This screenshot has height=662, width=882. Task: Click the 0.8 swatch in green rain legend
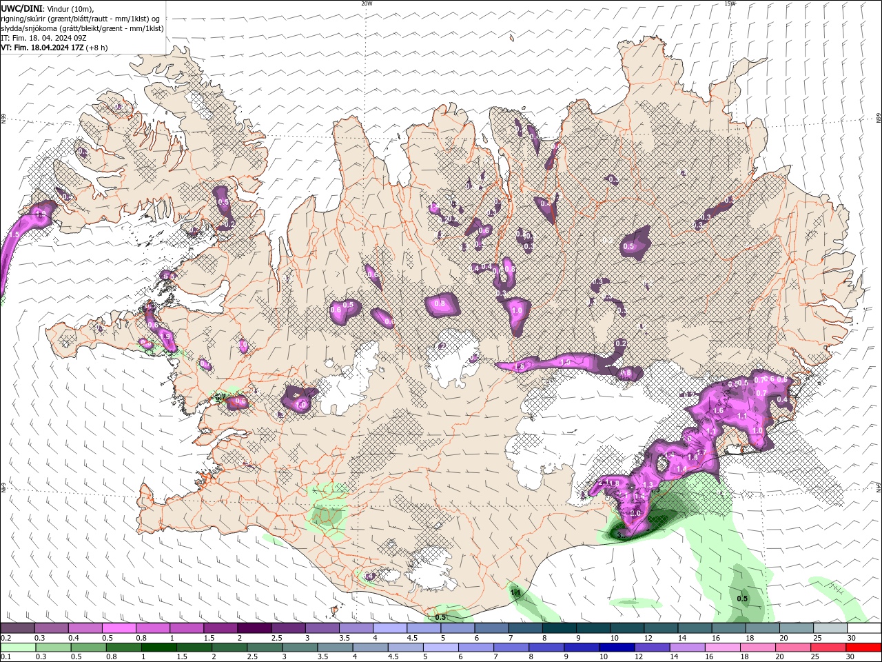[x=125, y=648]
